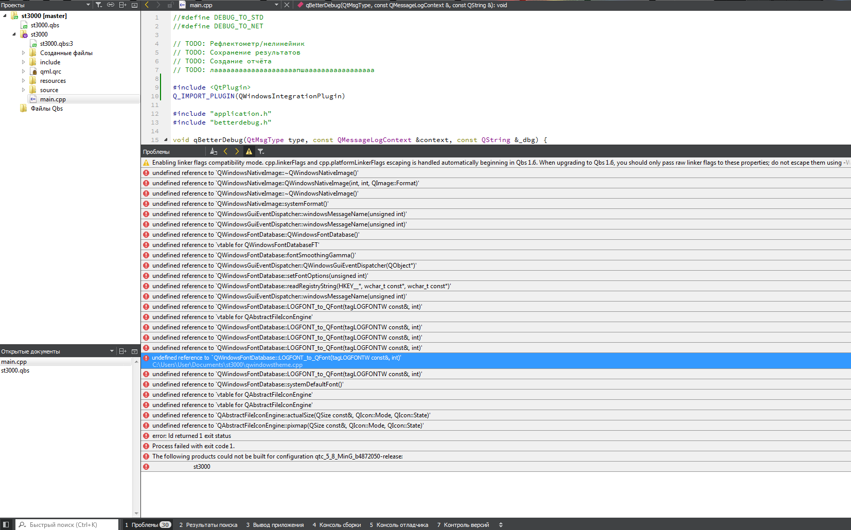Expand the Созданные файлы folder
The width and height of the screenshot is (851, 530).
23,53
